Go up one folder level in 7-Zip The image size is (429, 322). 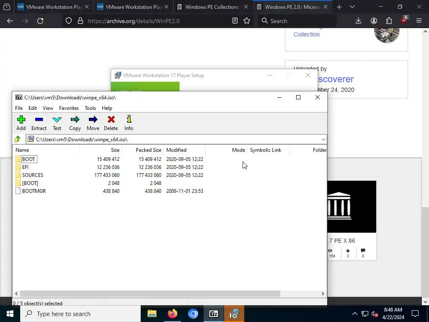18,139
